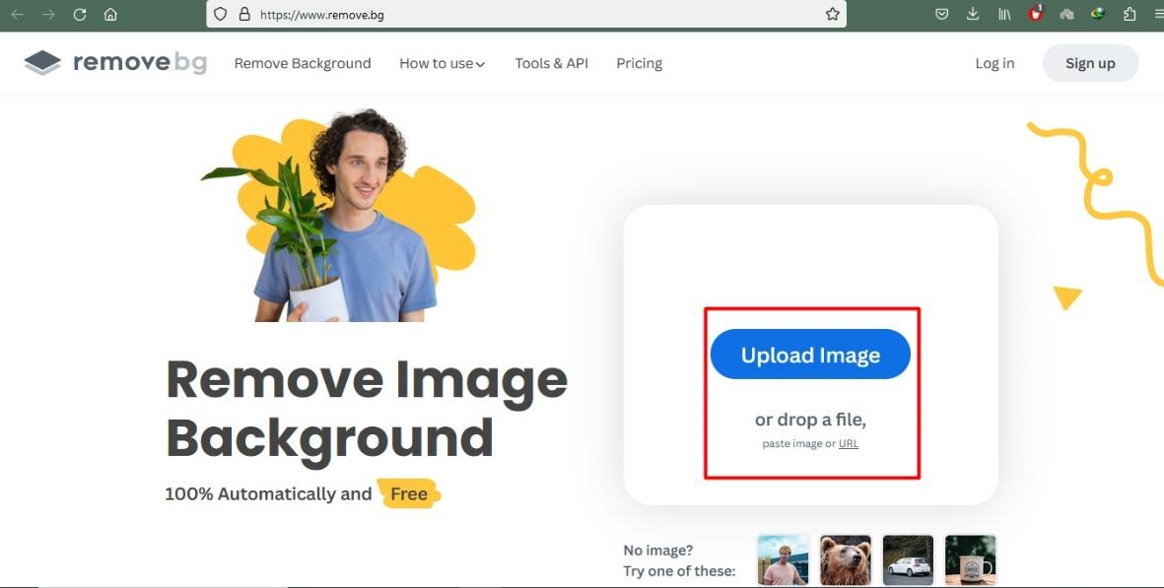Open the red shield extension icon

[1036, 14]
